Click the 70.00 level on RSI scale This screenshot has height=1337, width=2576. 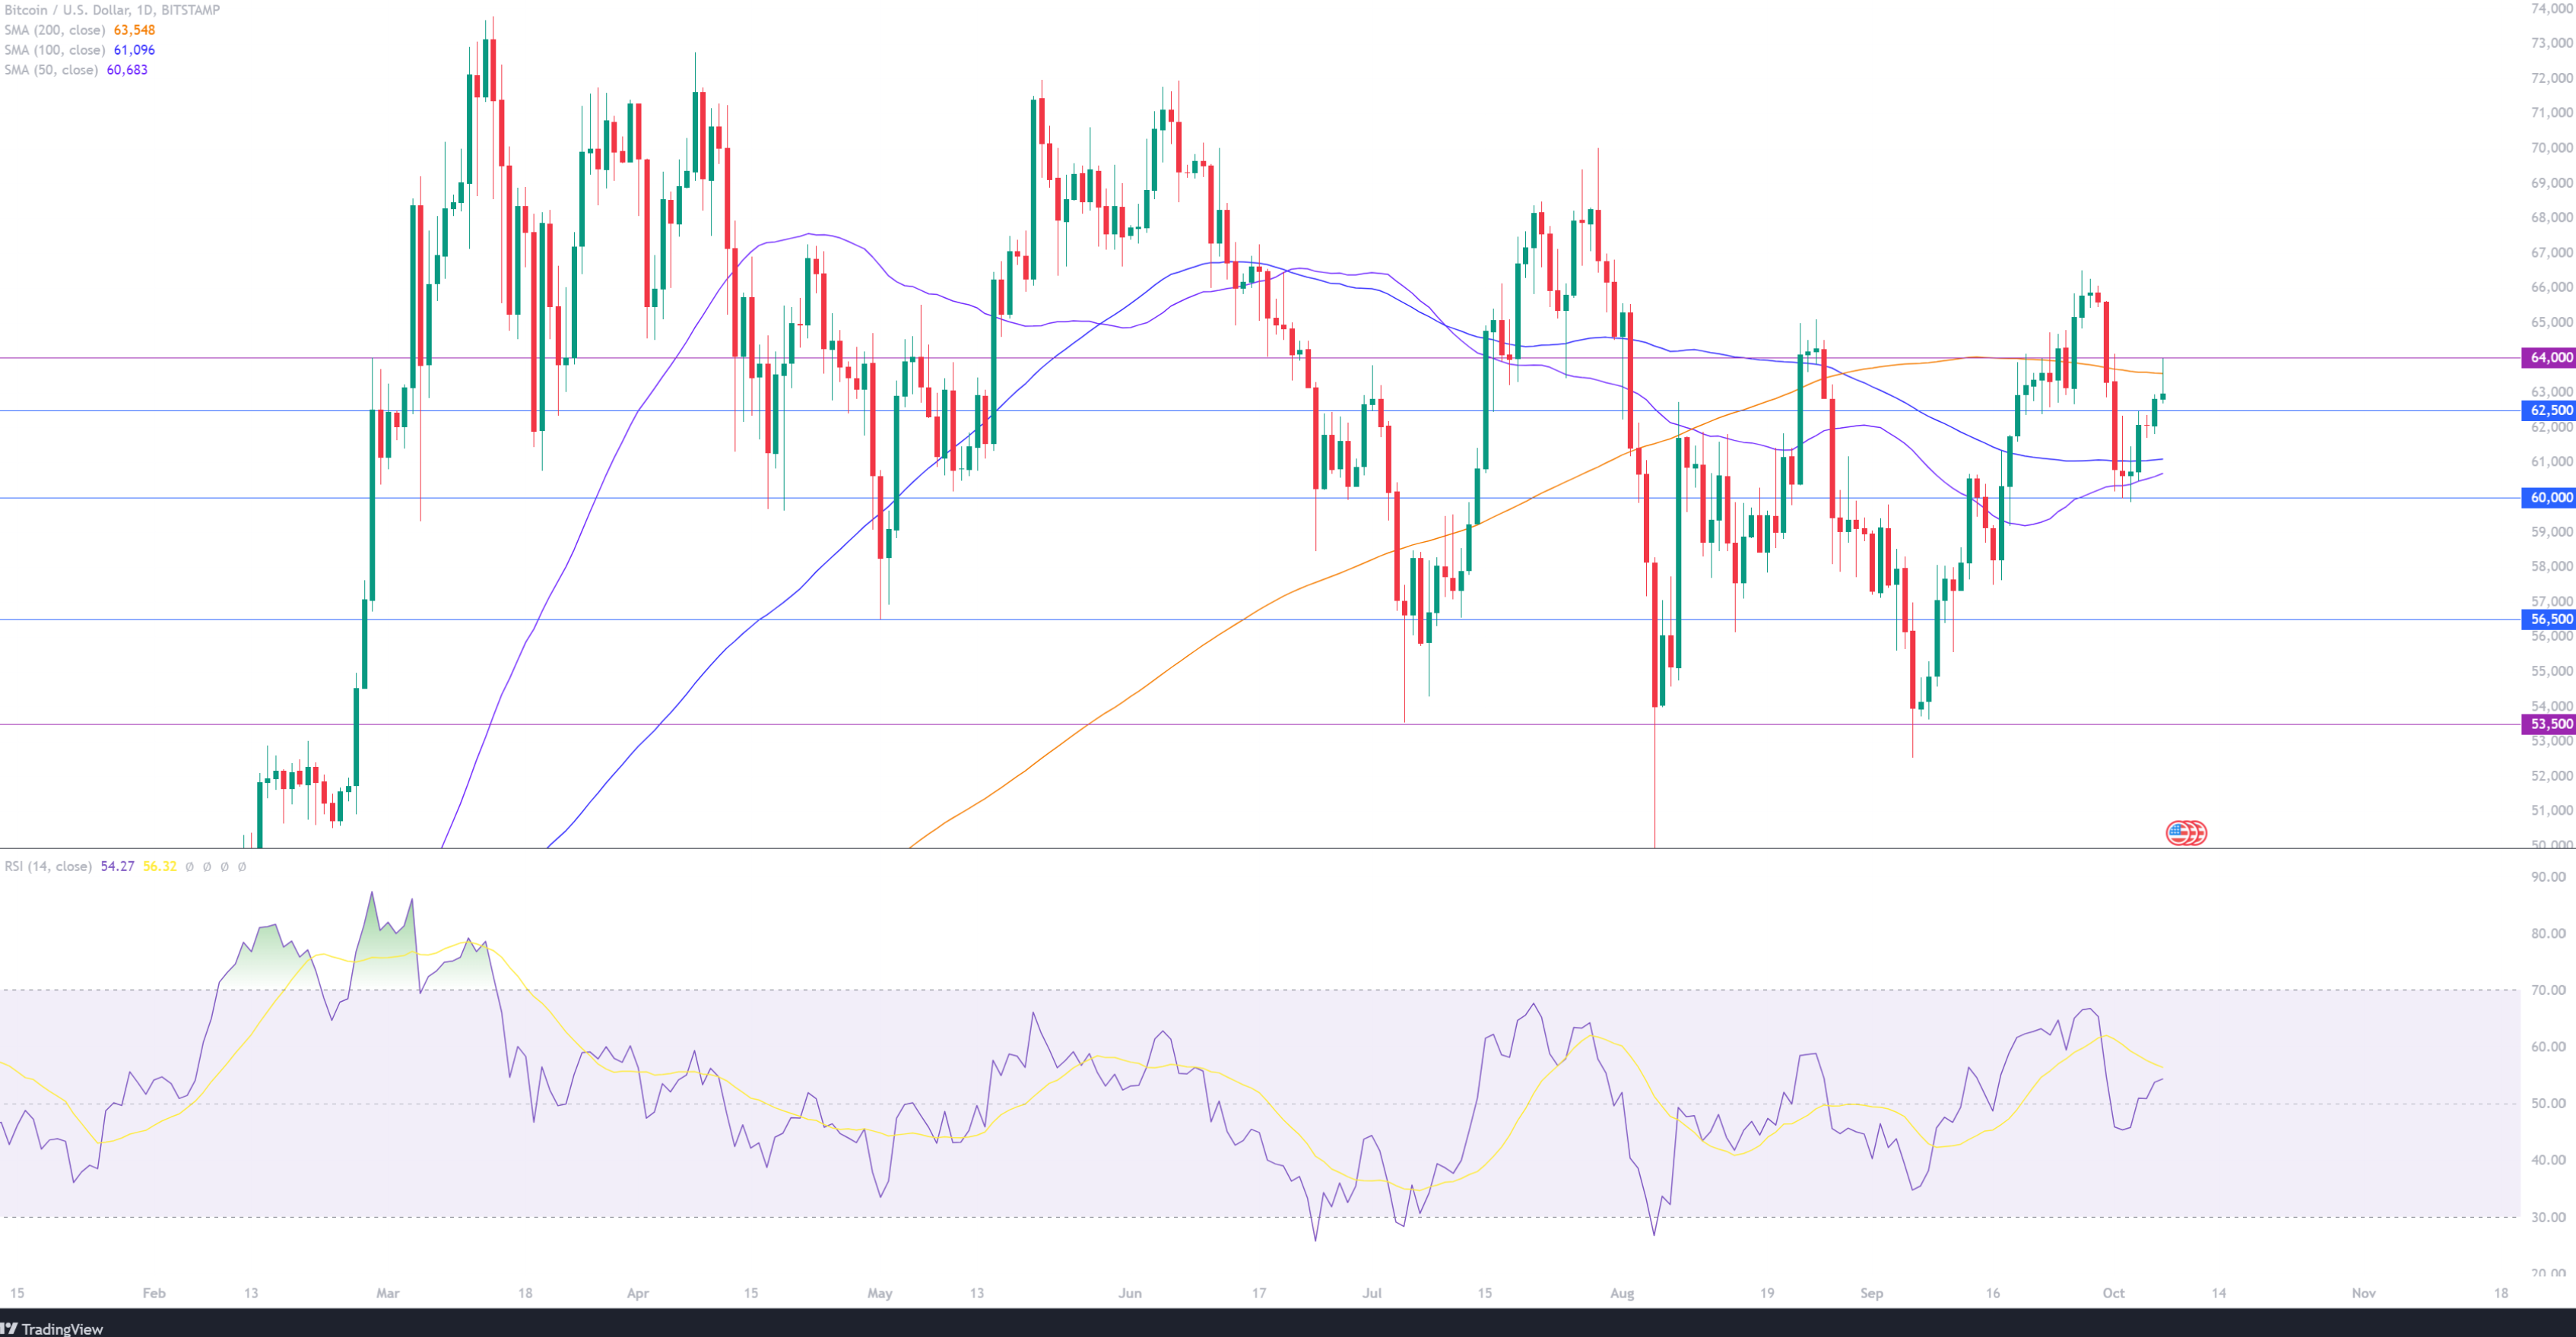click(x=2548, y=990)
